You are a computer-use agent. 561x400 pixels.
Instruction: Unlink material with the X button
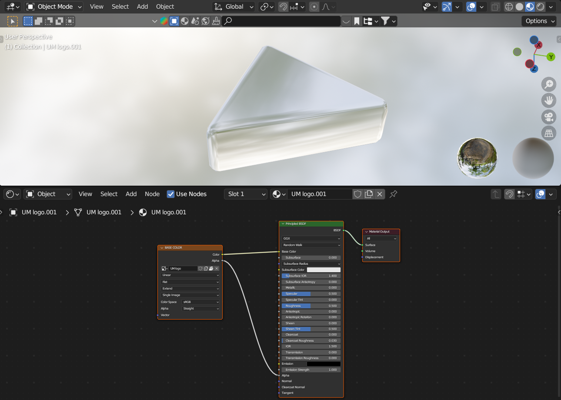tap(380, 194)
